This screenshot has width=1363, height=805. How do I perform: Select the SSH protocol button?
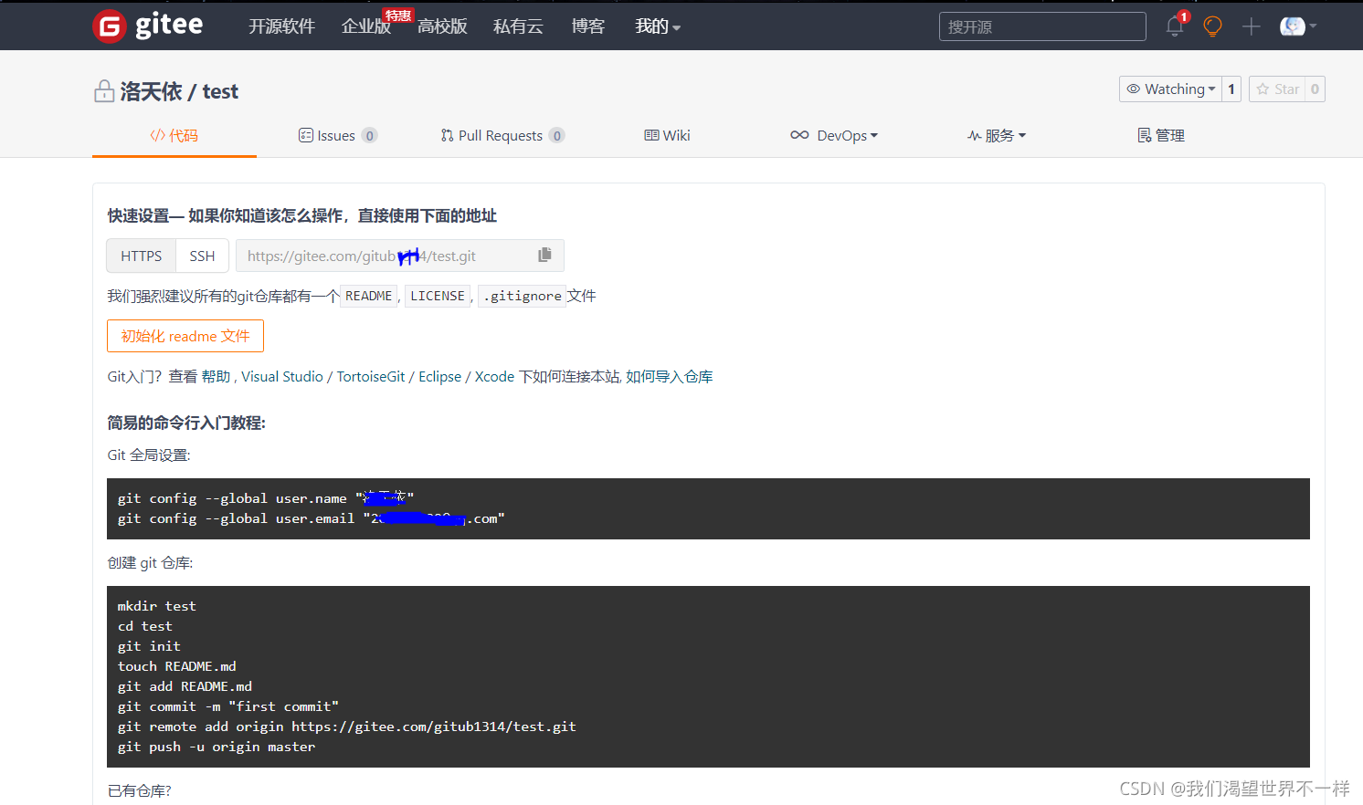point(202,256)
